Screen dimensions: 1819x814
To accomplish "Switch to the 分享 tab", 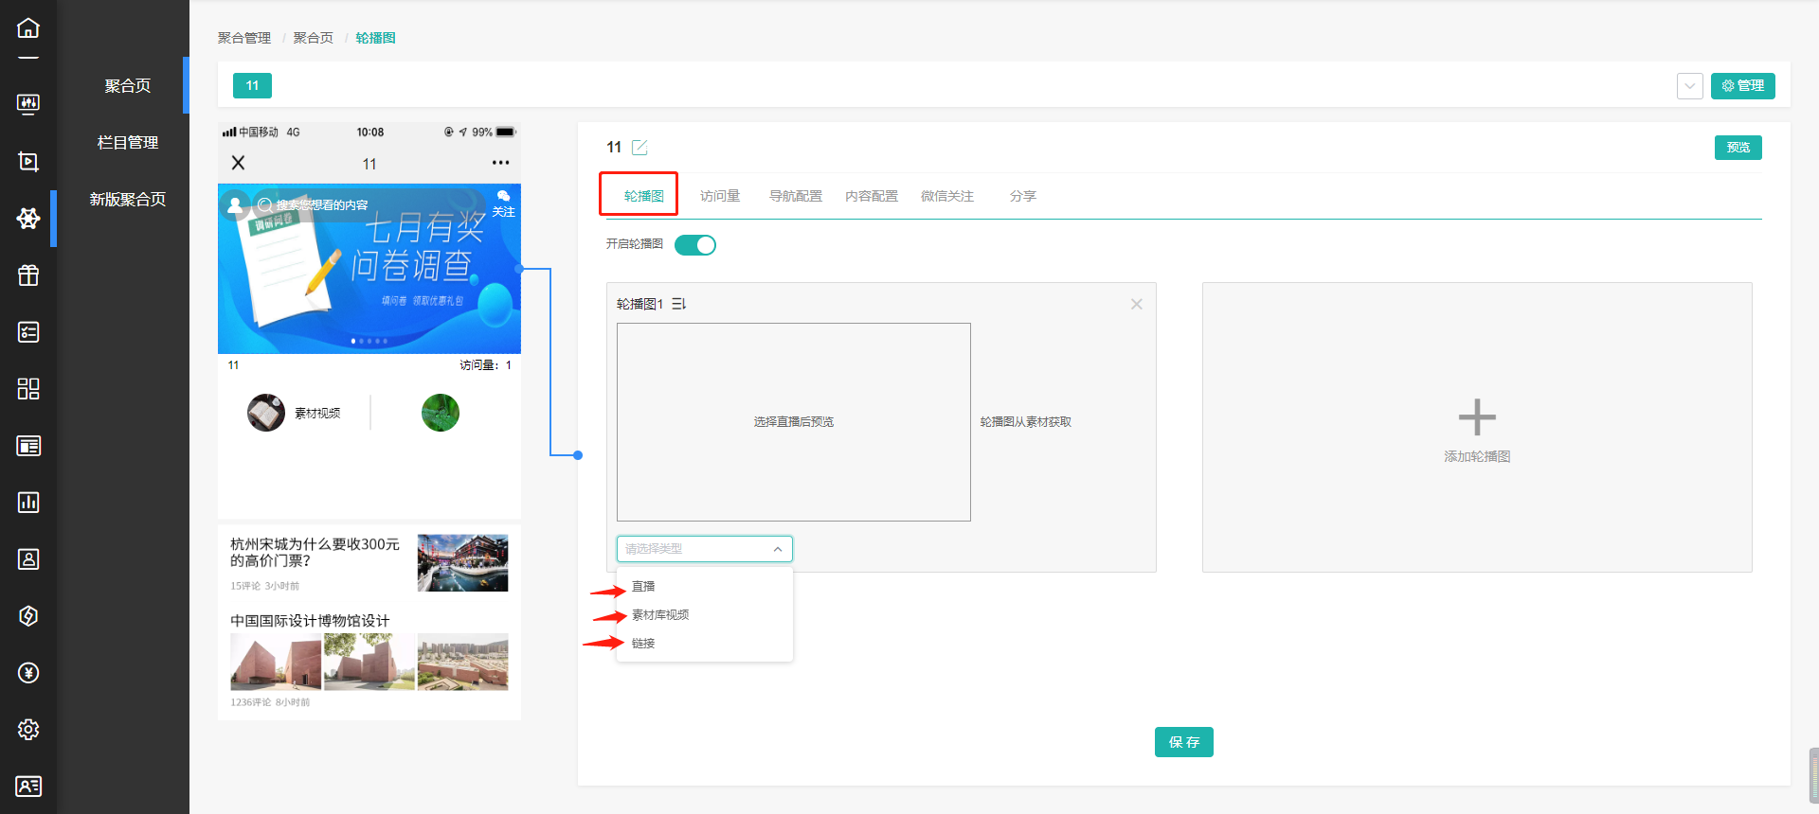I will (x=1023, y=196).
